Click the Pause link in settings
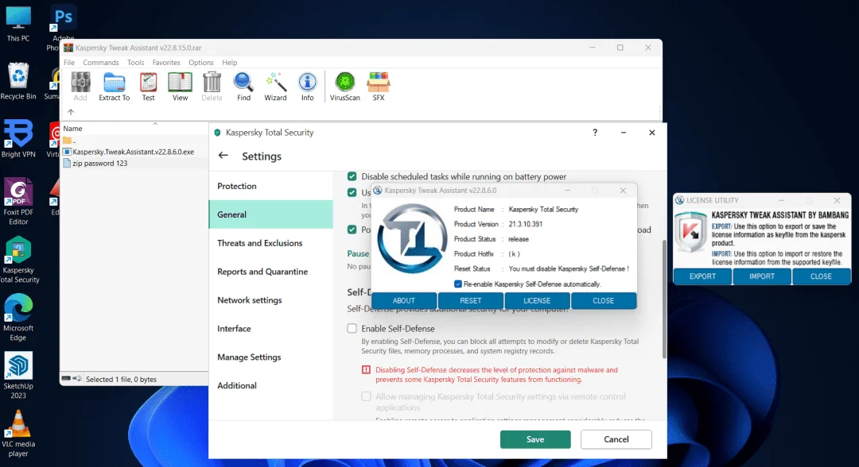The height and width of the screenshot is (467, 859). [358, 253]
